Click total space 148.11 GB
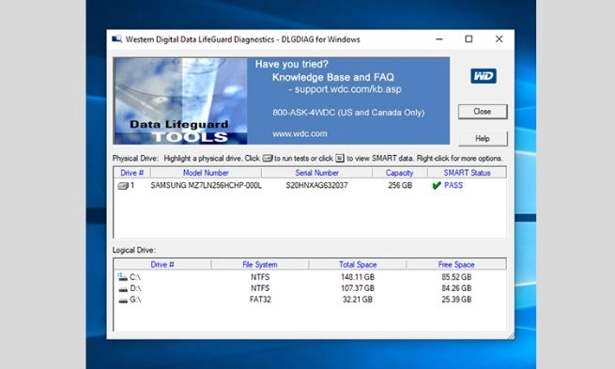The width and height of the screenshot is (615, 369). 358,277
